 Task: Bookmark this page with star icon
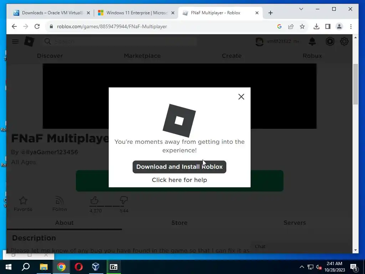[302, 26]
